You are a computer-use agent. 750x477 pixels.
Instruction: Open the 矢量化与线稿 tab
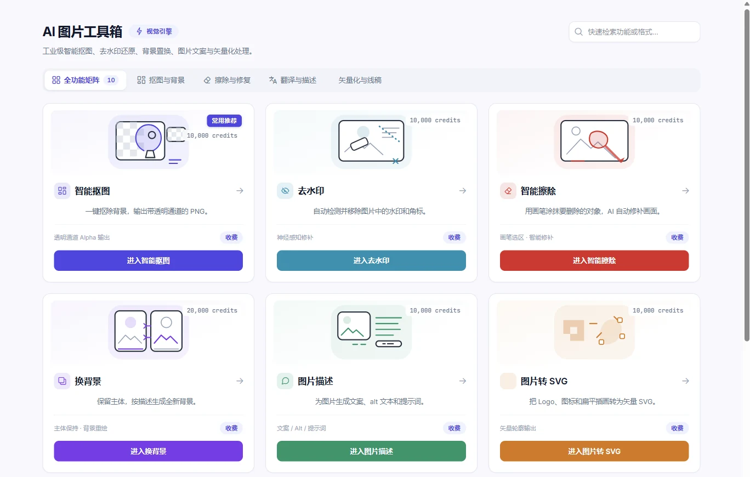coord(360,80)
